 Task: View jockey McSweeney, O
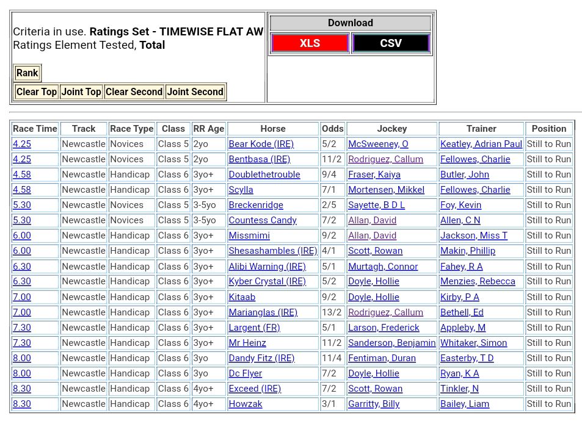coord(378,144)
